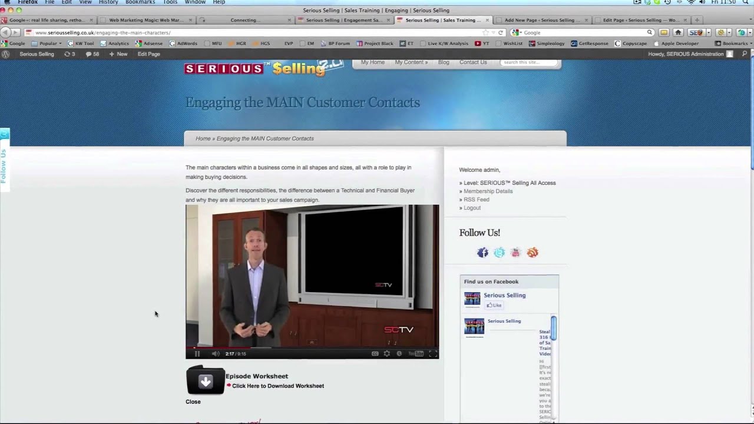Click the browser Home toolbar button
Image resolution: width=754 pixels, height=424 pixels.
tap(678, 32)
